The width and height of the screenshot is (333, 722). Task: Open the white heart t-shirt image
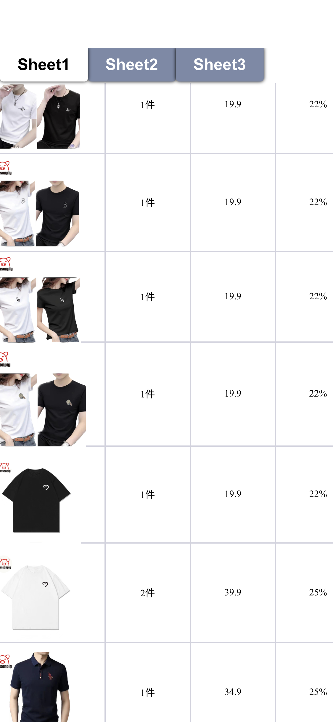(x=36, y=597)
